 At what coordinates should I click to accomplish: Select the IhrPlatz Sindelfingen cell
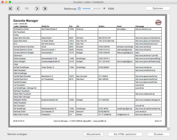(x=27, y=67)
